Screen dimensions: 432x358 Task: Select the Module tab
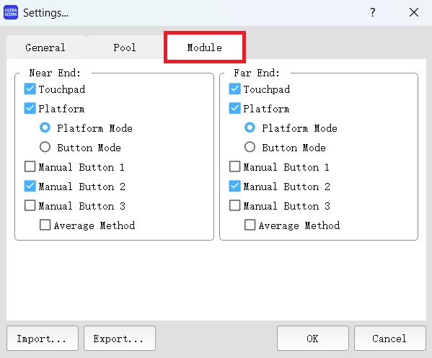(205, 48)
